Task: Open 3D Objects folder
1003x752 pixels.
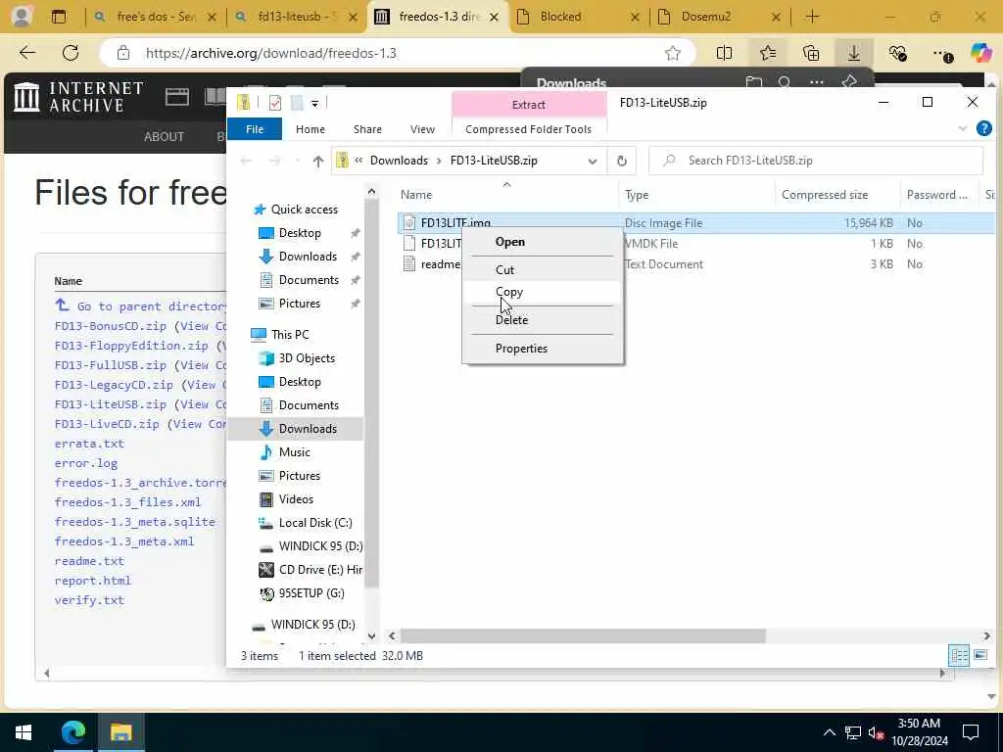Action: click(x=307, y=358)
